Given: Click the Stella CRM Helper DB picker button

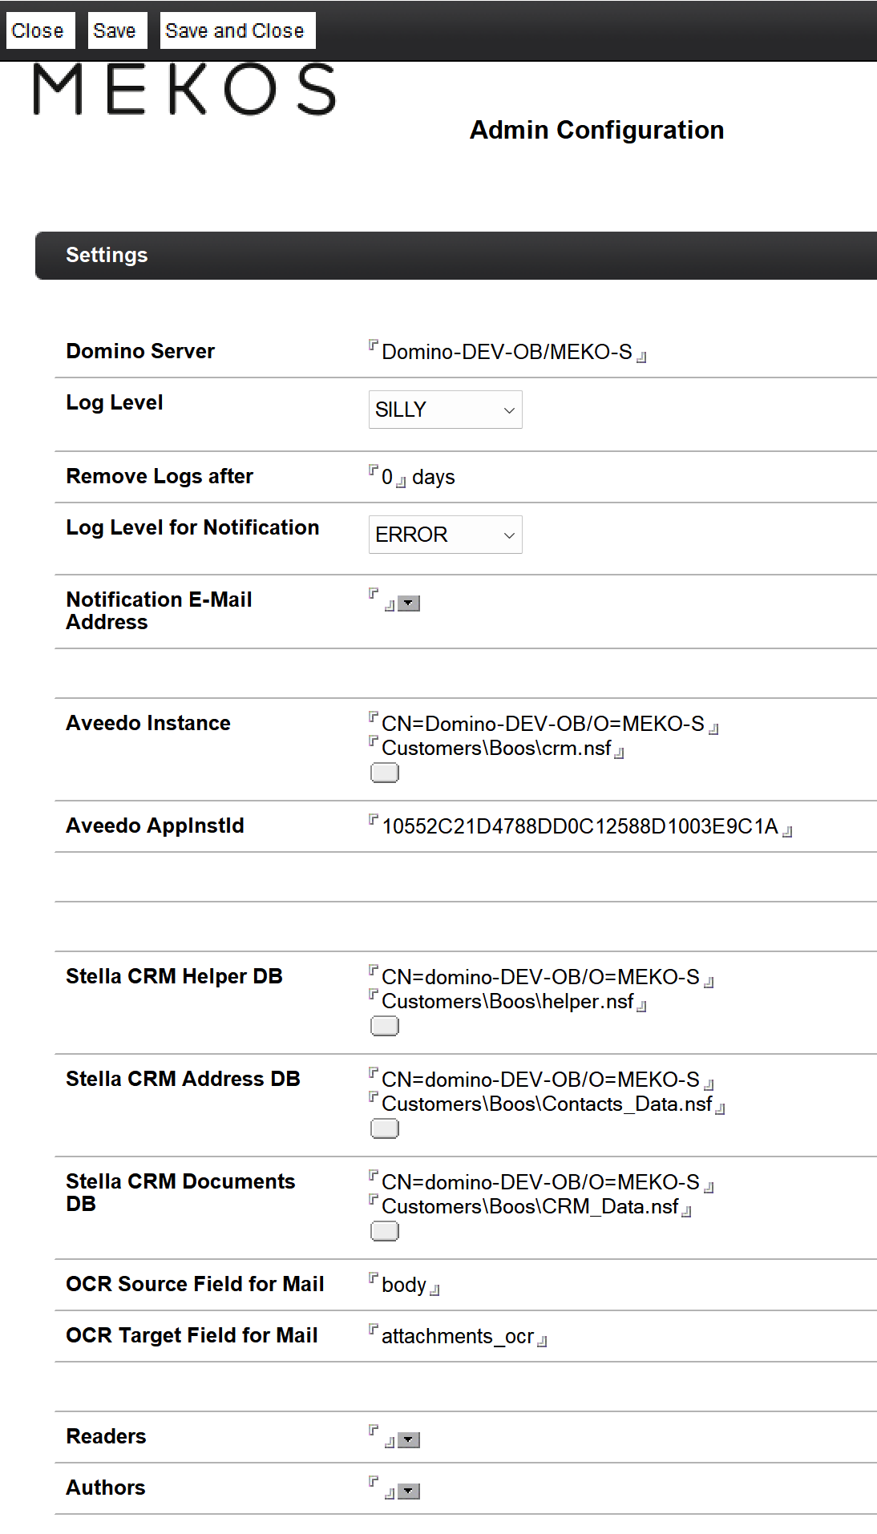Looking at the screenshot, I should pos(385,1026).
